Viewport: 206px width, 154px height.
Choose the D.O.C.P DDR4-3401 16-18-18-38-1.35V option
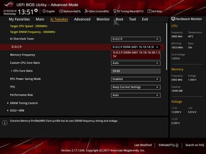[x=136, y=55]
